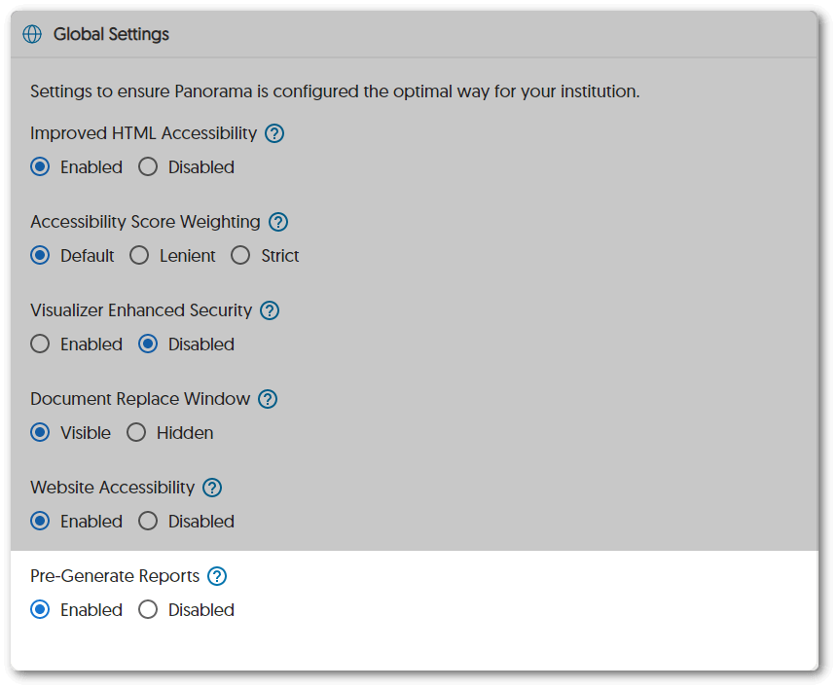Enable Visualizer Enhanced Security
837x689 pixels.
pyautogui.click(x=40, y=344)
